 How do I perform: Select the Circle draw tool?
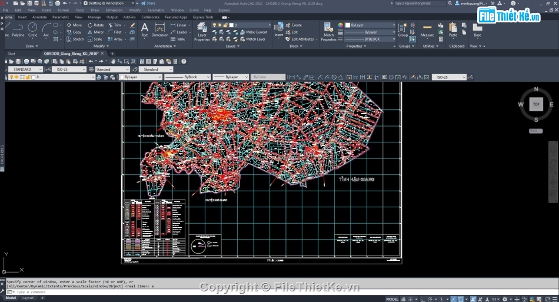[32, 29]
